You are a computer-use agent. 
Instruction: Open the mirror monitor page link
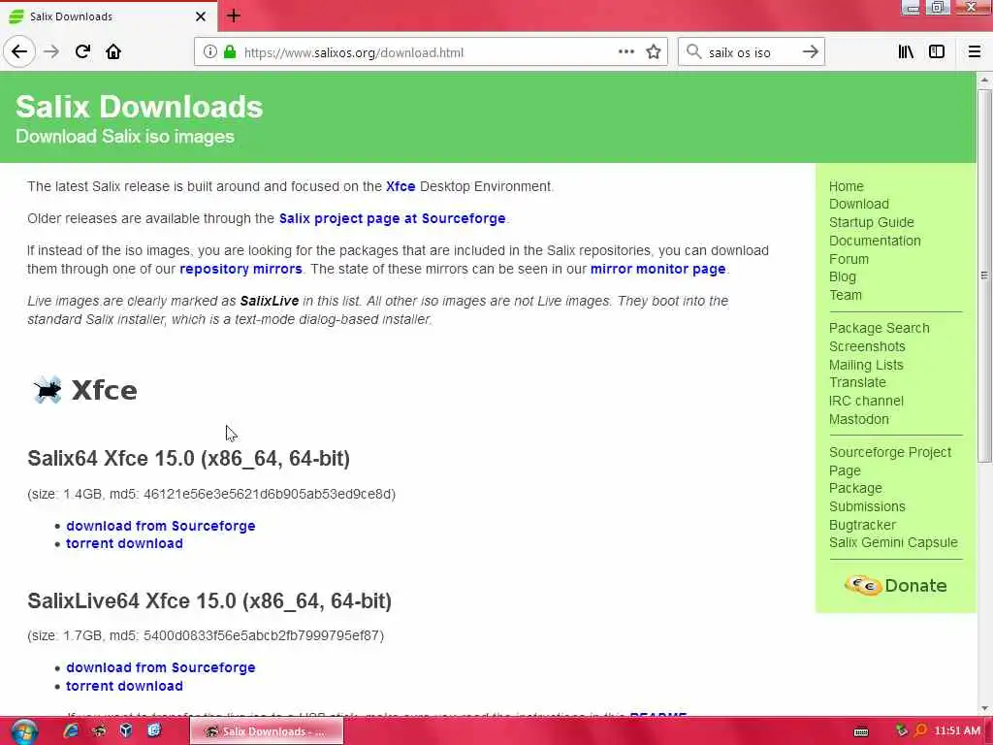click(x=657, y=270)
